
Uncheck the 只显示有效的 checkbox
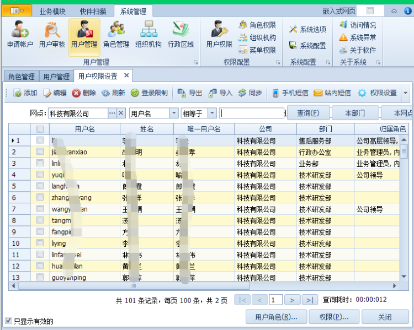tap(8, 321)
